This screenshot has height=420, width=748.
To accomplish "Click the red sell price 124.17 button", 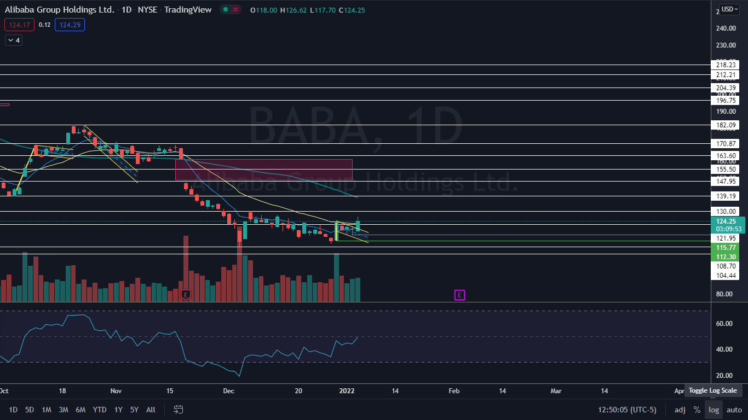I will pyautogui.click(x=19, y=25).
